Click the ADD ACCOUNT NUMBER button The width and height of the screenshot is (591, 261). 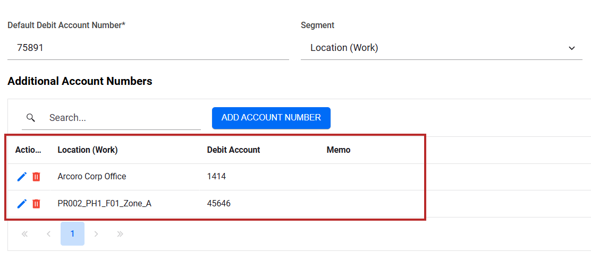(x=271, y=118)
